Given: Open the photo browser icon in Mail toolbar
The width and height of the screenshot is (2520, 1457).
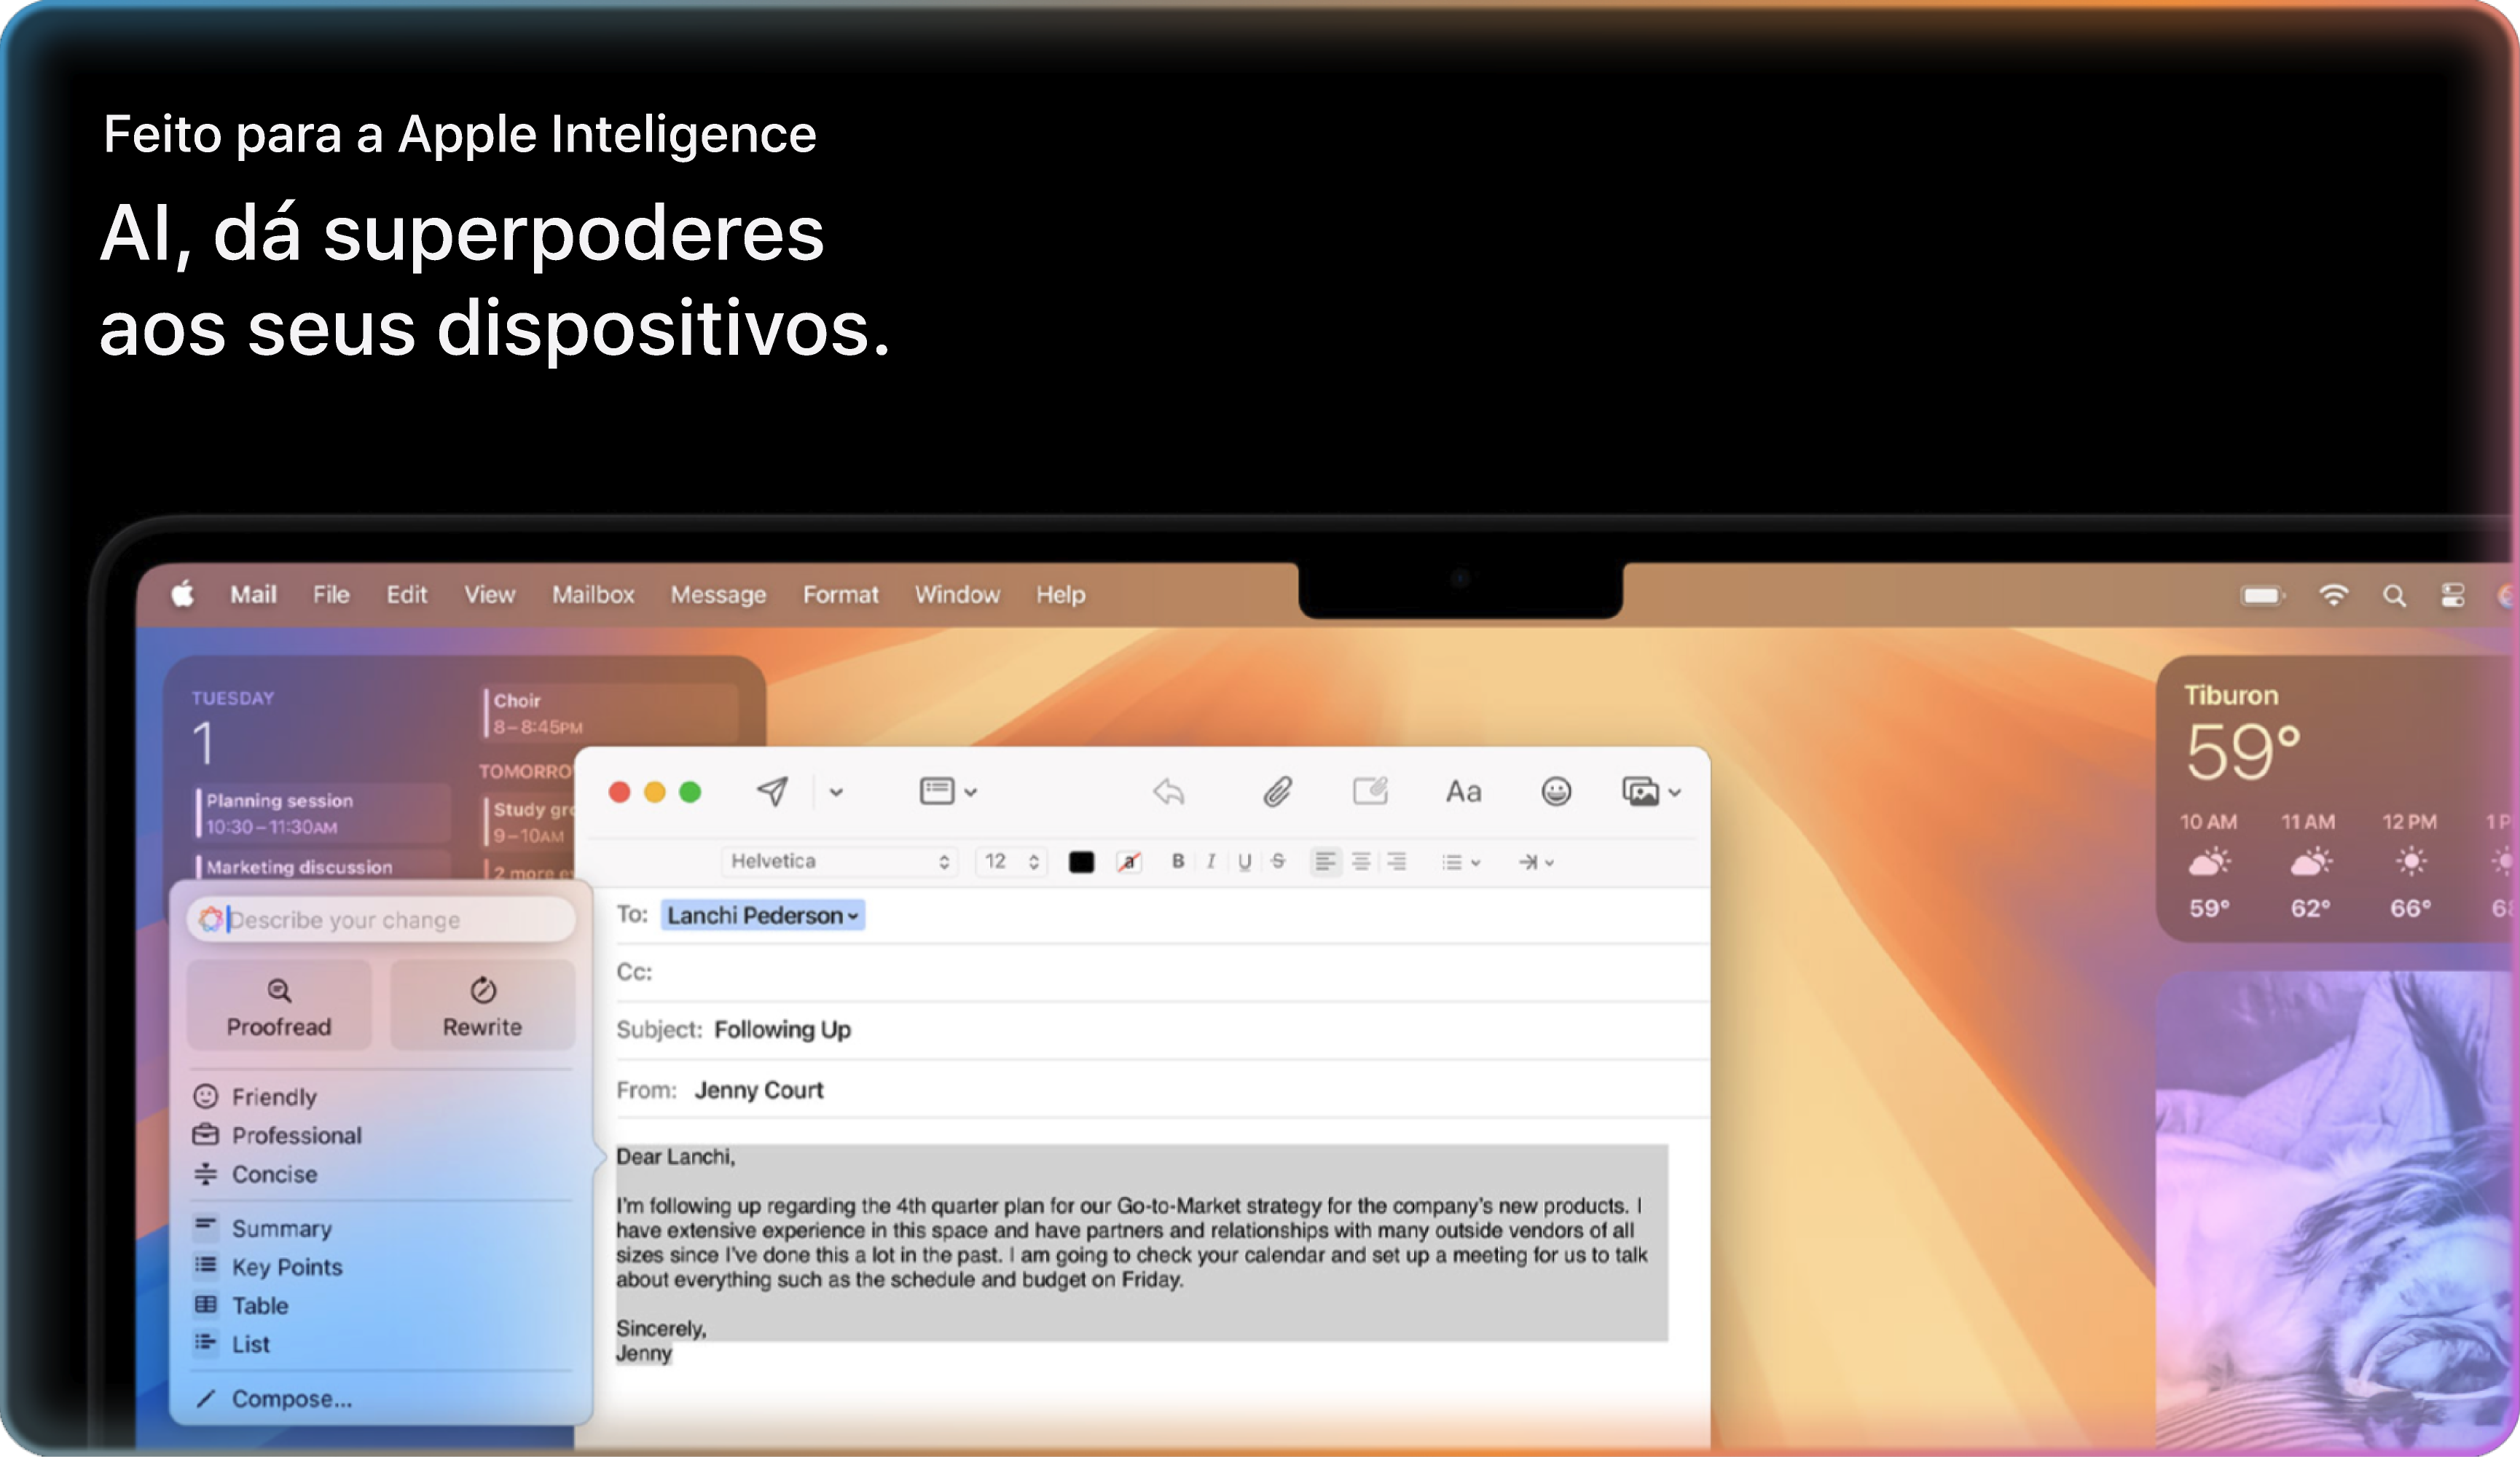Looking at the screenshot, I should pyautogui.click(x=1640, y=792).
